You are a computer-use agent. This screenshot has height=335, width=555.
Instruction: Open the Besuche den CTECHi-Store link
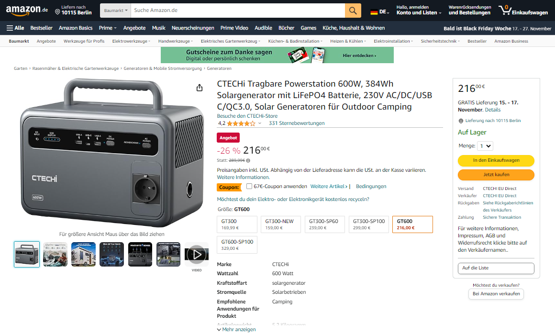coord(247,116)
